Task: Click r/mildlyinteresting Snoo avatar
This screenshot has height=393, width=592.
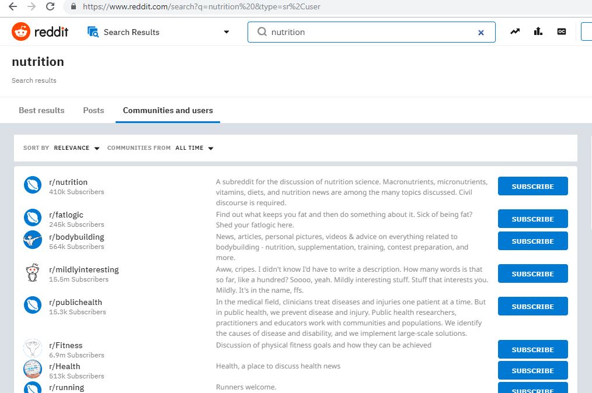Action: (33, 272)
